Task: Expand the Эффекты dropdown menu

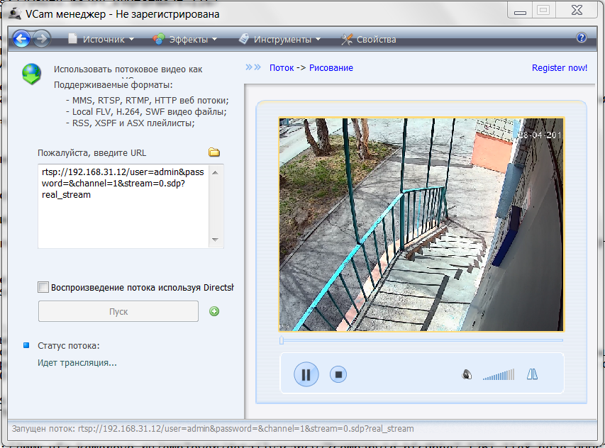Action: pyautogui.click(x=186, y=40)
